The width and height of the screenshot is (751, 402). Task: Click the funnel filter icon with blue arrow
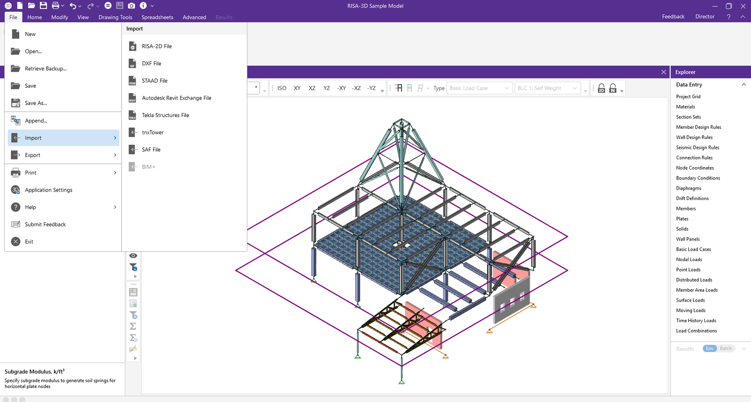tap(133, 267)
